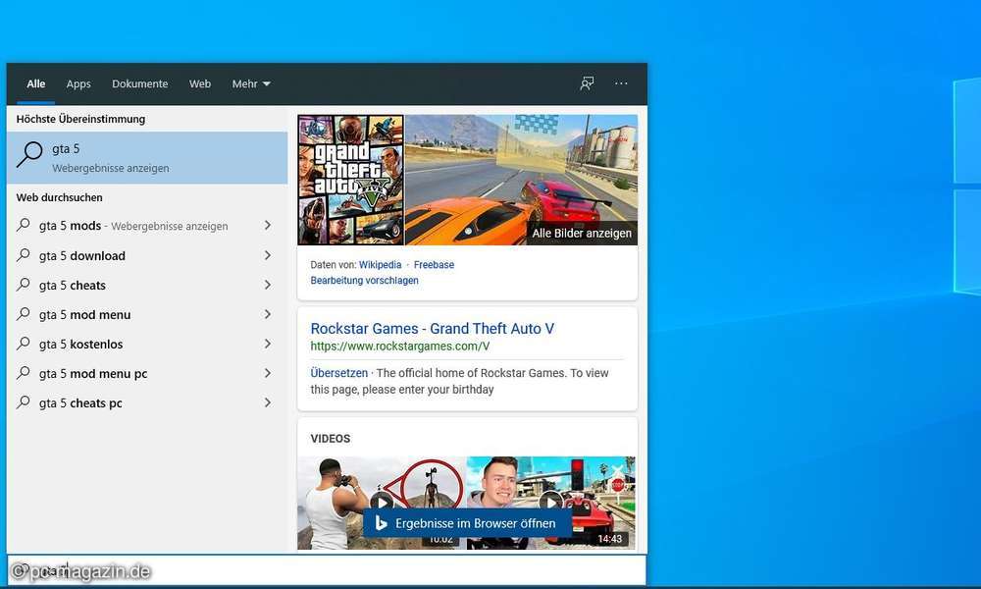Click 'Ergebnisse im Browser öffnen' button

click(x=467, y=523)
